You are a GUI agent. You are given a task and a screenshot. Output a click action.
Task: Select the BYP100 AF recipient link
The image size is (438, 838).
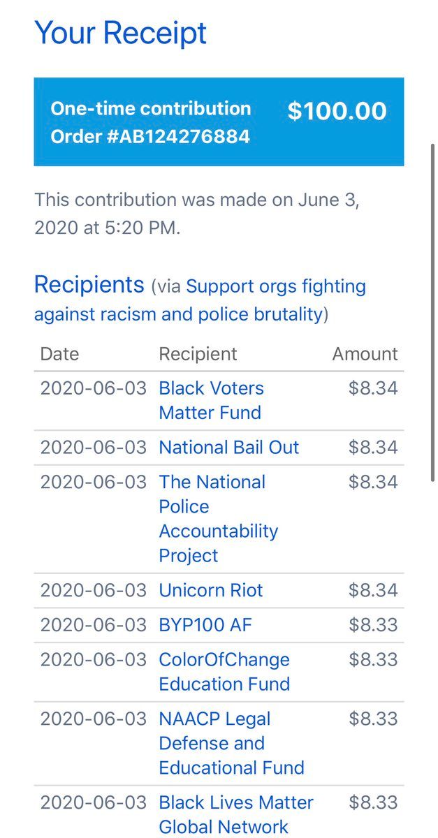tap(205, 625)
